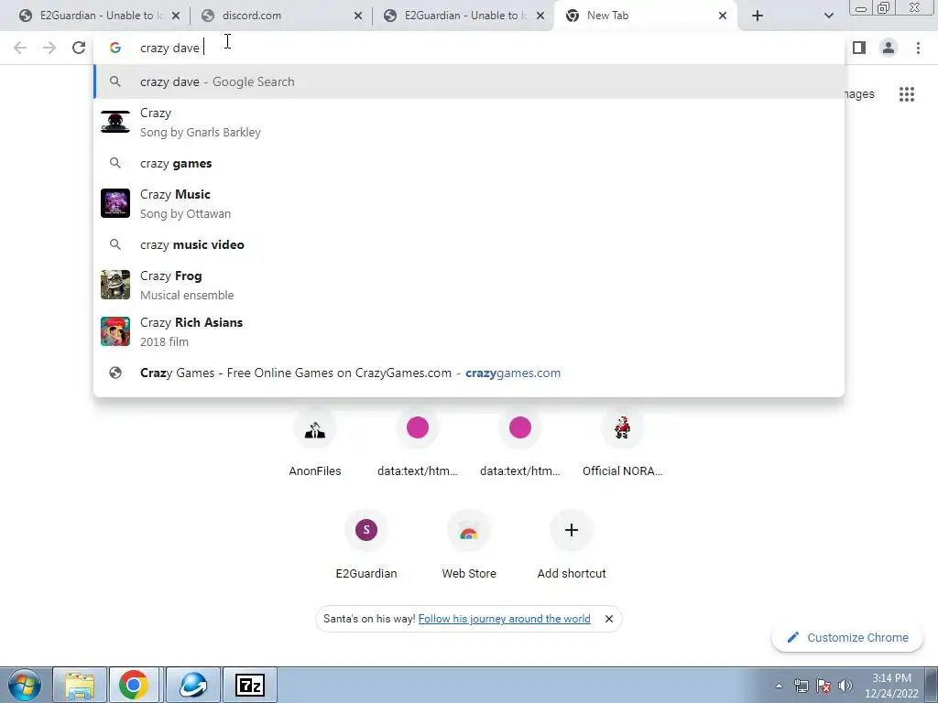Reload the page with the refresh icon
This screenshot has width=938, height=703.
click(x=79, y=48)
